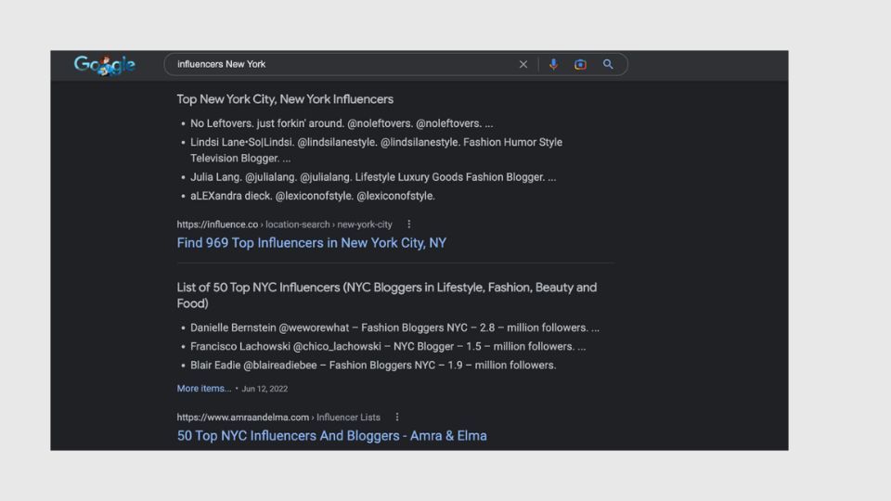Click heading 'Top New York City, New York Influencers'
Image resolution: width=891 pixels, height=501 pixels.
tap(285, 99)
